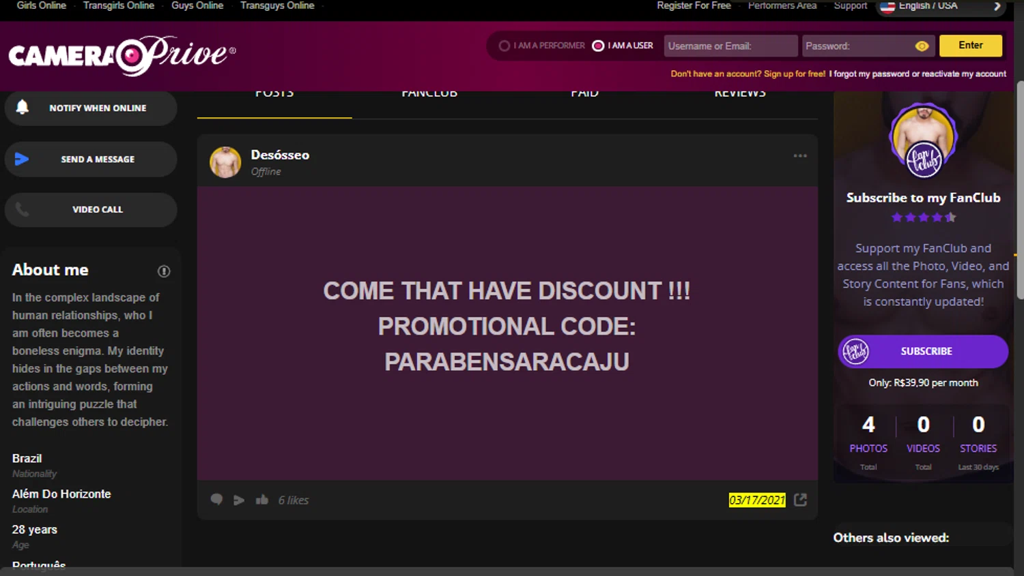Image resolution: width=1024 pixels, height=576 pixels.
Task: Click Desósseo avatar thumbnail in post header
Action: (x=225, y=162)
